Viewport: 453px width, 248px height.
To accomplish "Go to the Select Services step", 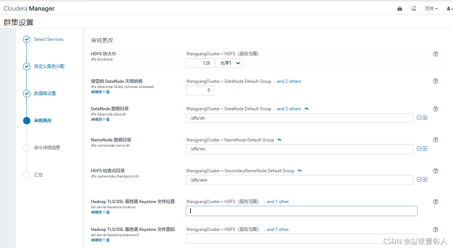I will (49, 39).
